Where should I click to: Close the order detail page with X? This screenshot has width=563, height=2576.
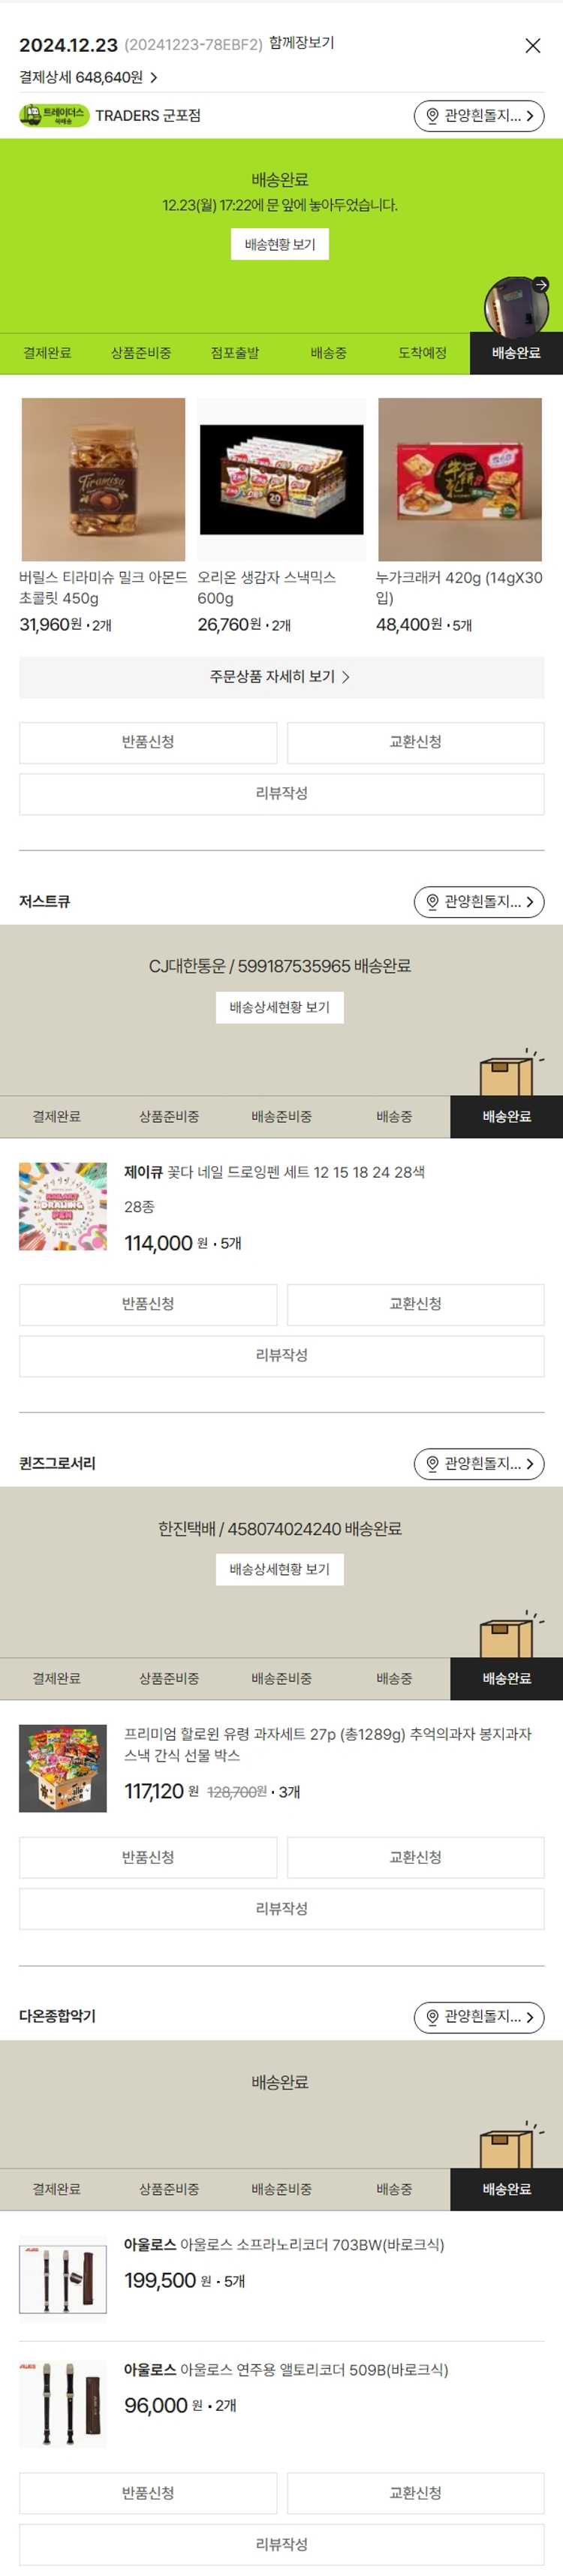pyautogui.click(x=533, y=46)
